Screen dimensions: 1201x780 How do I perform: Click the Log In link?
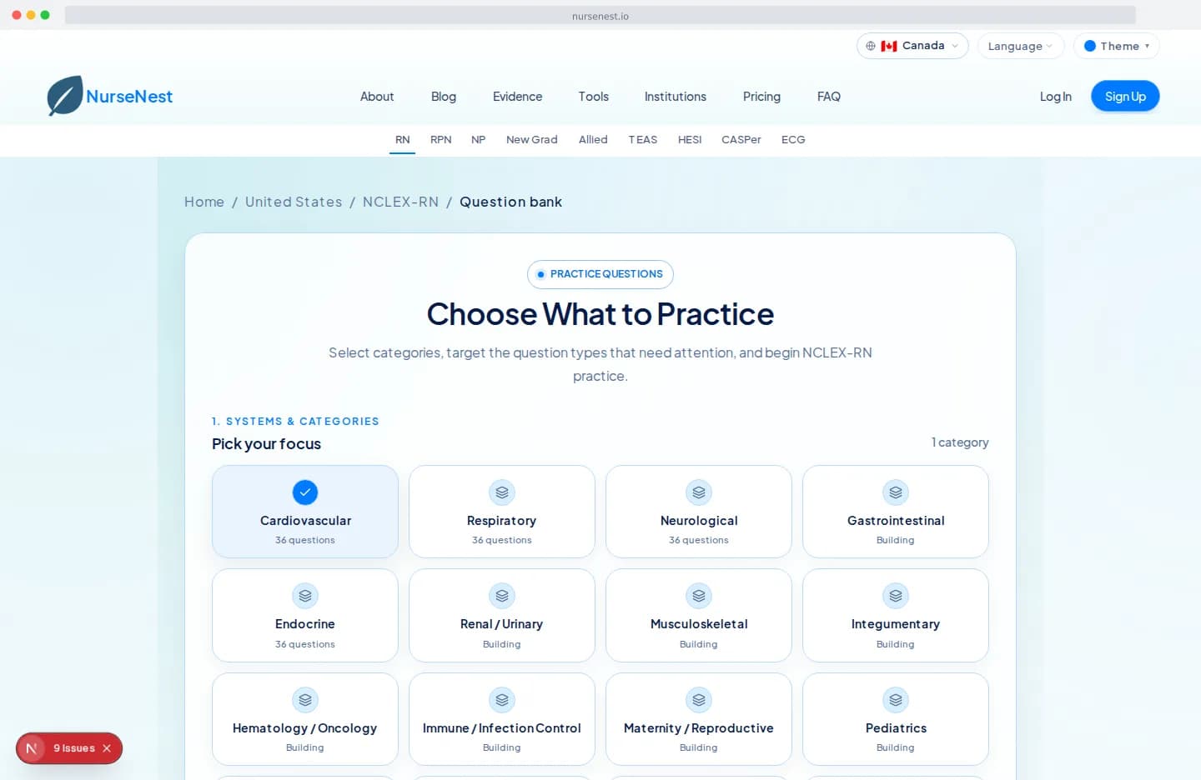click(x=1056, y=97)
